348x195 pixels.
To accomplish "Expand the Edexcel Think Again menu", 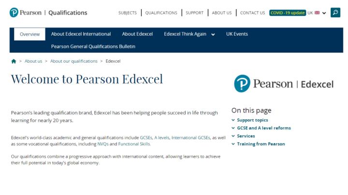I will coord(189,34).
